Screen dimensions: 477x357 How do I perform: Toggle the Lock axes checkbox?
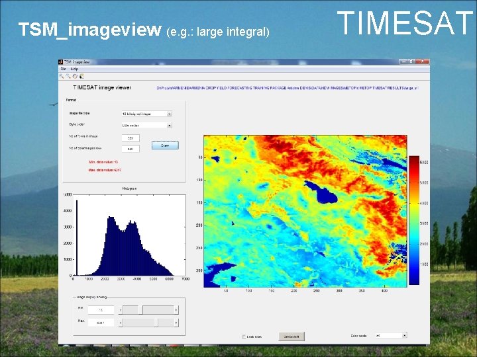[244, 337]
